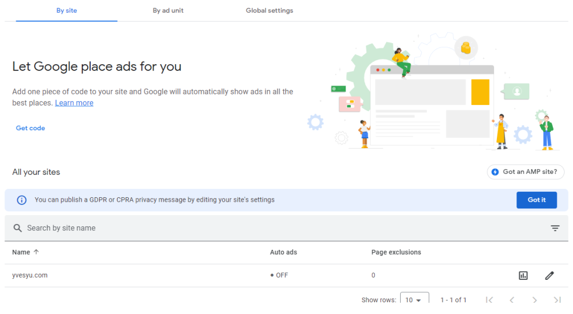Viewport: 573px width, 314px height.
Task: Click the info icon in the GDPR banner
Action: (x=22, y=200)
